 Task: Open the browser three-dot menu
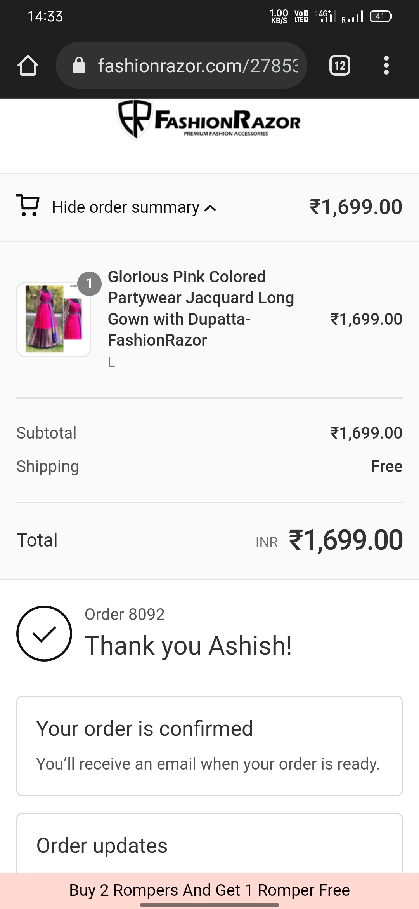[386, 65]
